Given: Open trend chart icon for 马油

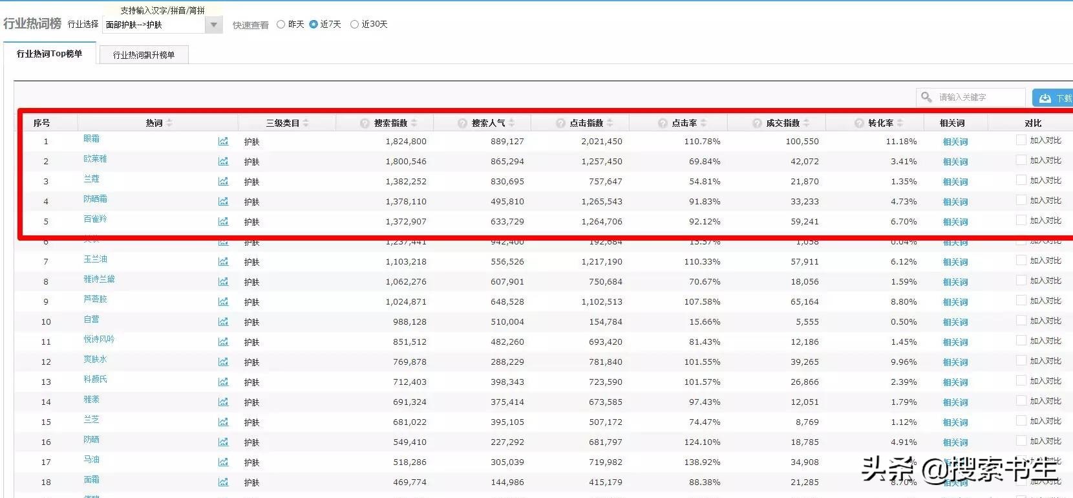Looking at the screenshot, I should (x=223, y=462).
